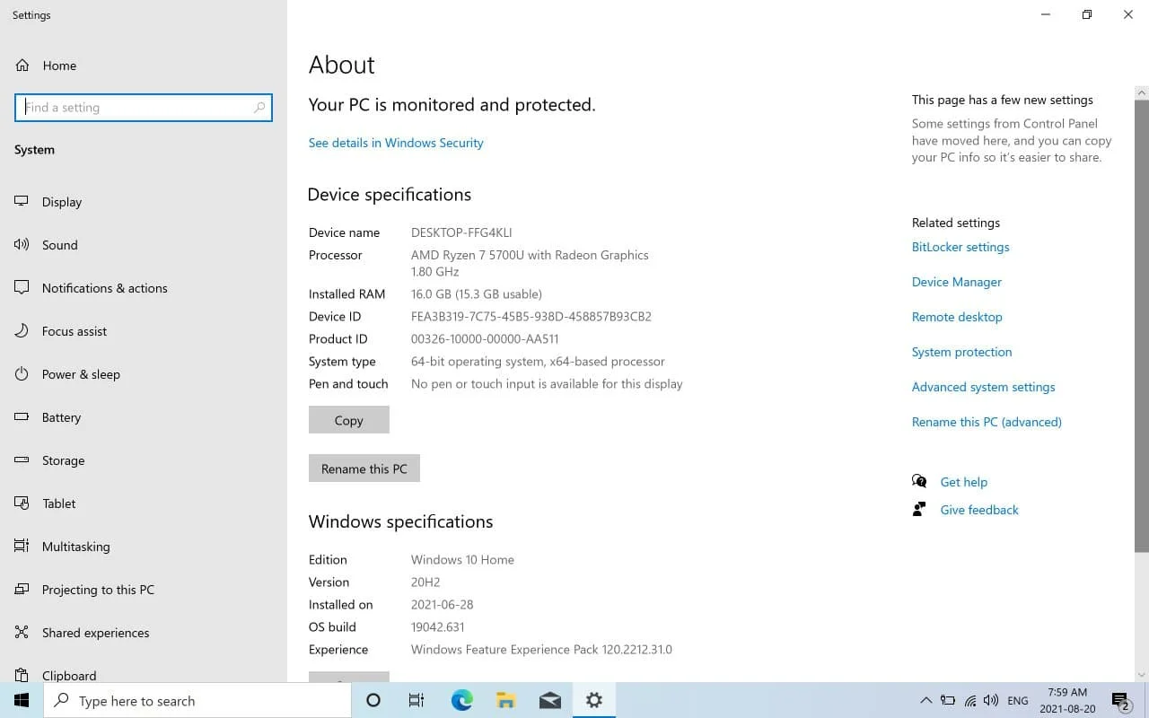Open File Explorer from taskbar
Screen dimensions: 1149x718
click(x=505, y=700)
